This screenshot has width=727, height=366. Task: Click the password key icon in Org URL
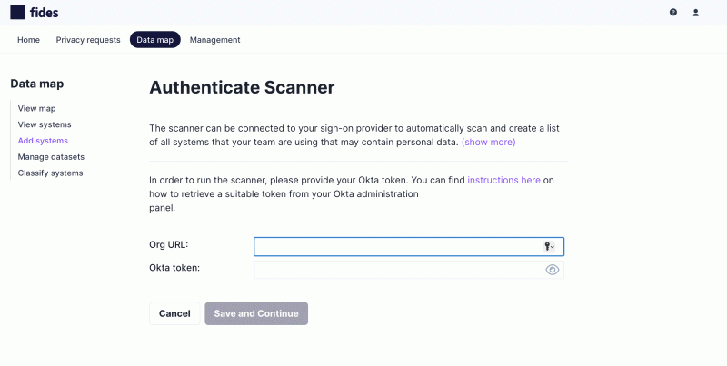tap(549, 247)
